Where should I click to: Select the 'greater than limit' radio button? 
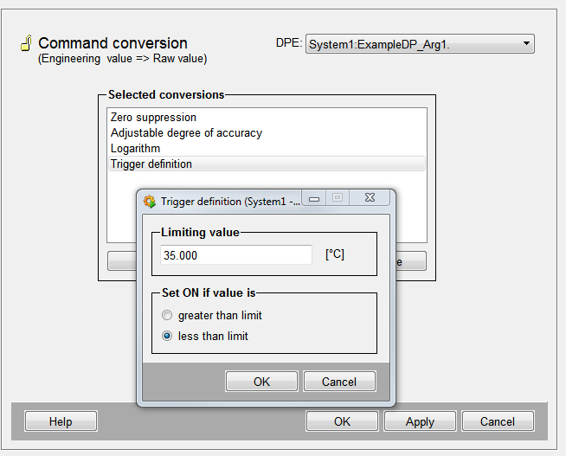[167, 316]
